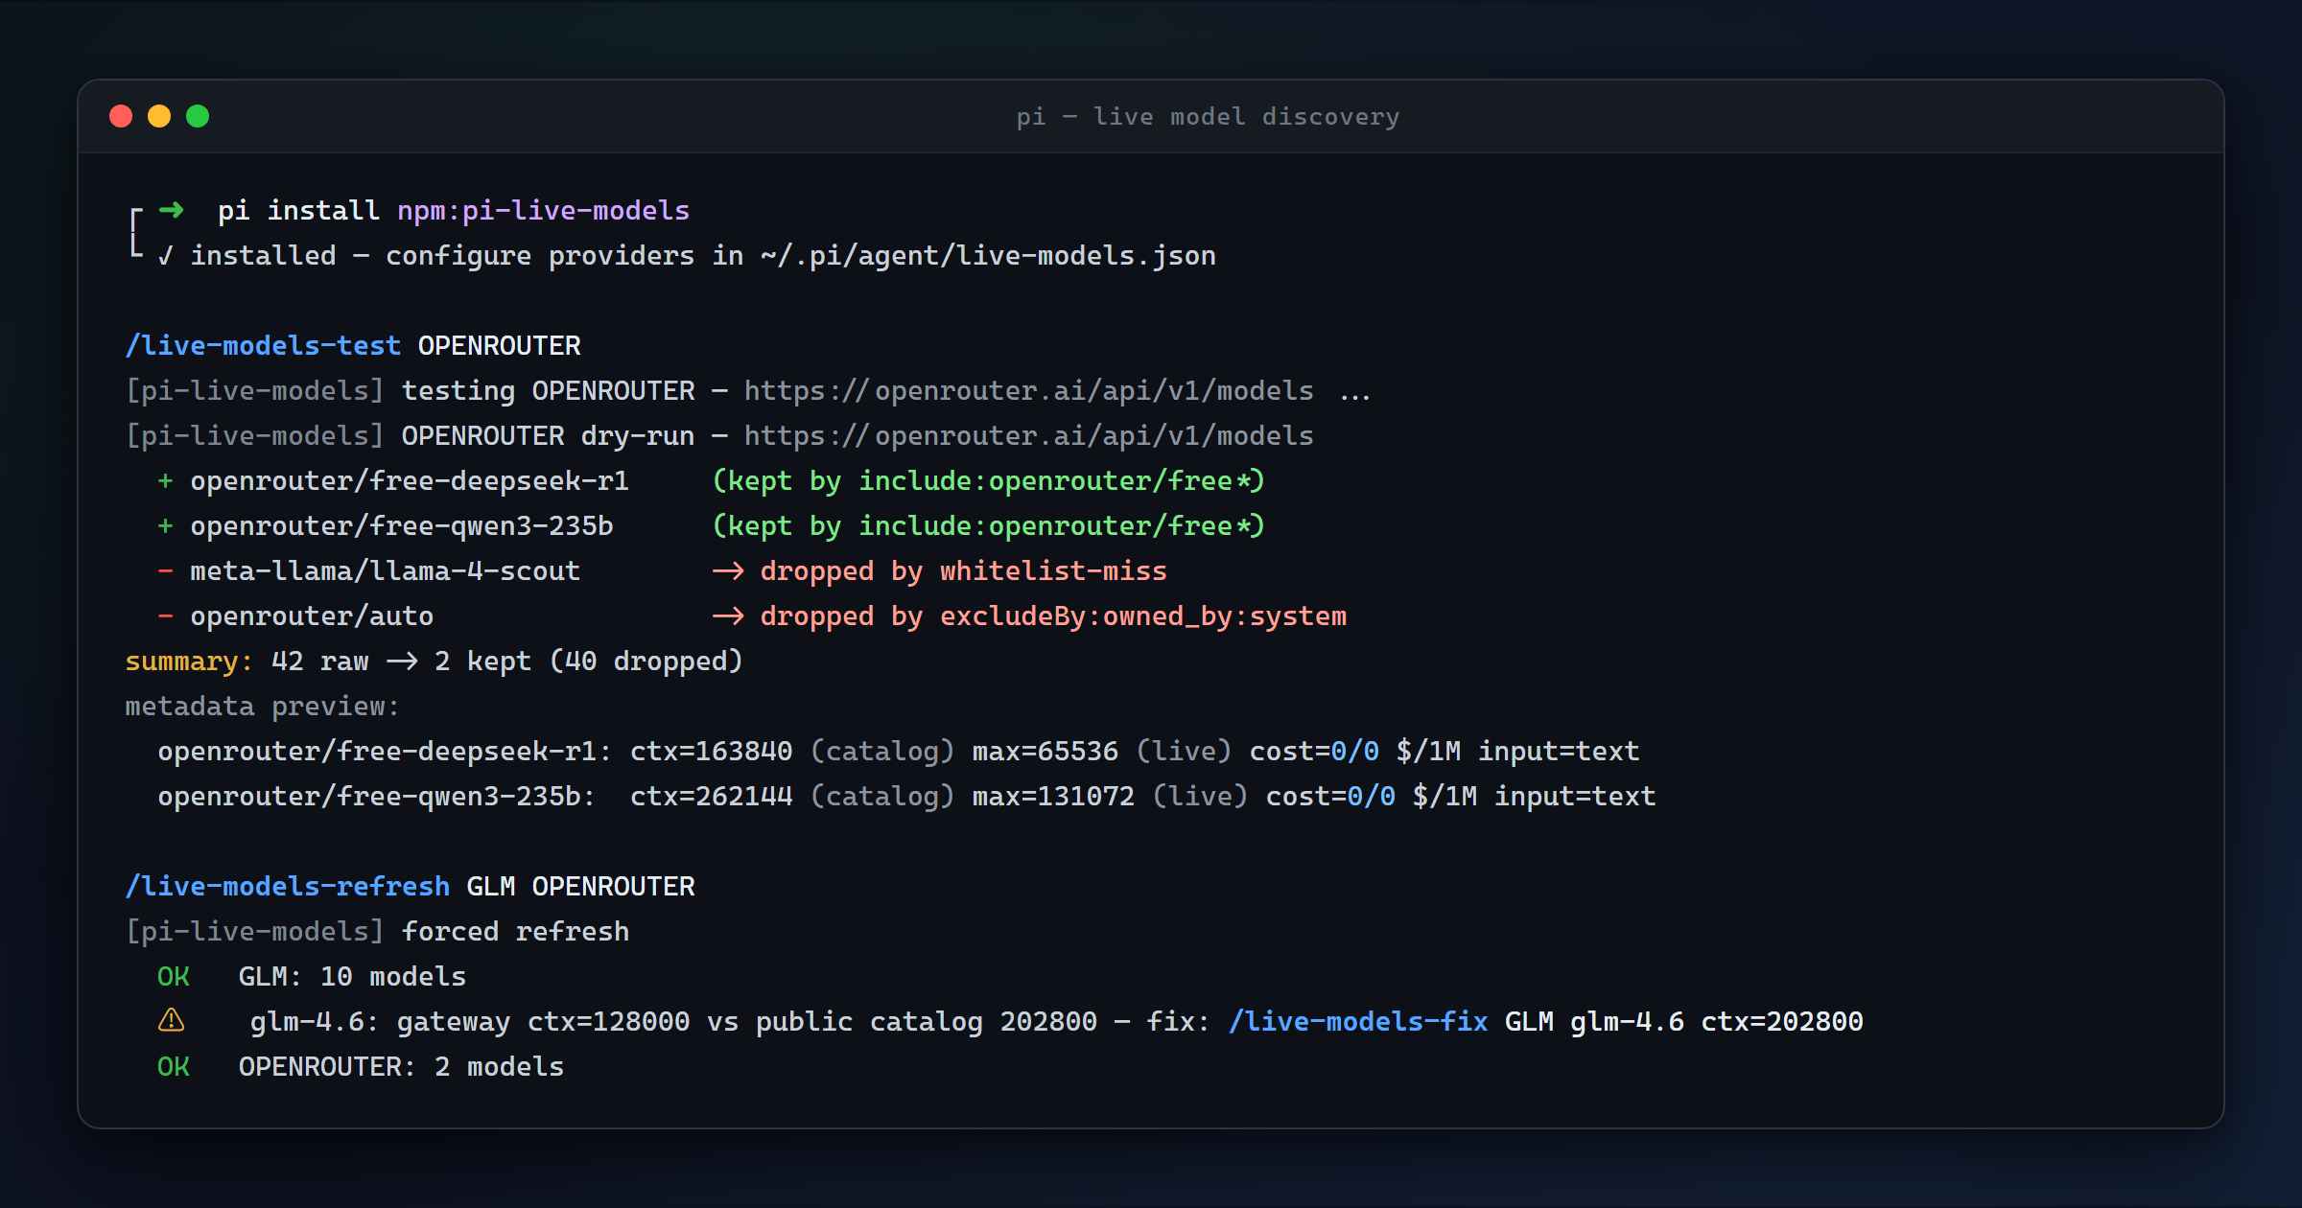Click the green OK status beside OPENROUTER
Image resolution: width=2302 pixels, height=1208 pixels.
pyautogui.click(x=174, y=1067)
